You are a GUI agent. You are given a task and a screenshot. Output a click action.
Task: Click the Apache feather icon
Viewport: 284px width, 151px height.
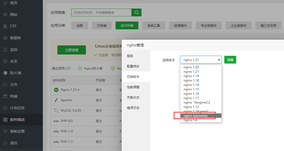pos(56,100)
